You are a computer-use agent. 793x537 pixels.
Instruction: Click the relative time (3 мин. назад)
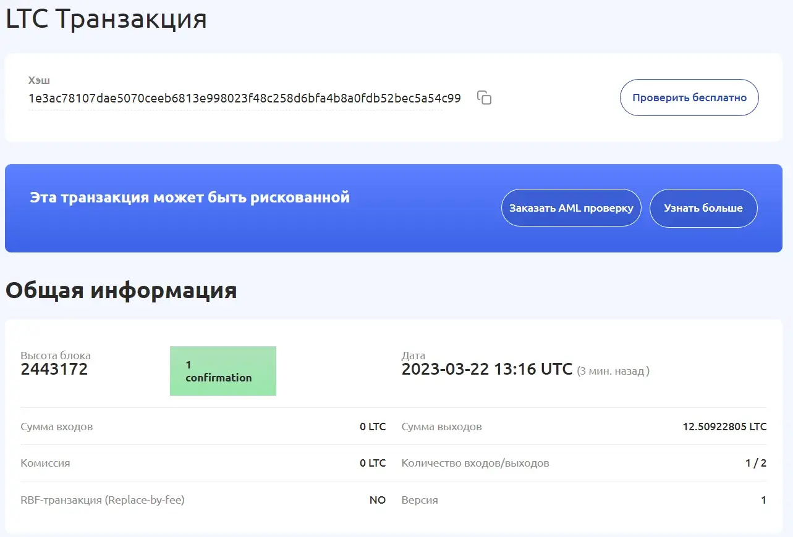(x=614, y=370)
